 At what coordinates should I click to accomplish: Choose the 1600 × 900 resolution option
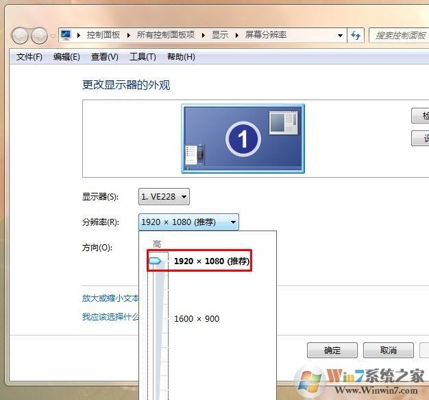click(x=197, y=319)
